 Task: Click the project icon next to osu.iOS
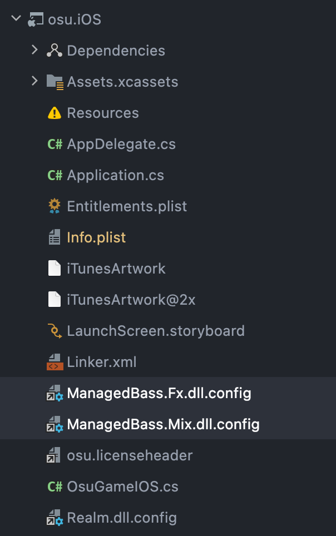click(34, 18)
